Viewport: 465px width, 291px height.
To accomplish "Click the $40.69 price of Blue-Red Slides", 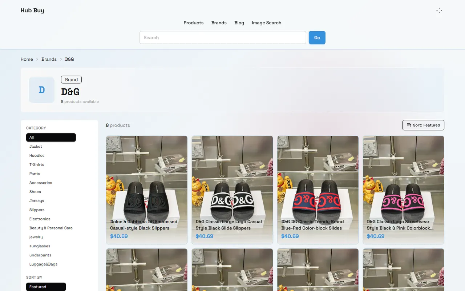I will tap(290, 236).
